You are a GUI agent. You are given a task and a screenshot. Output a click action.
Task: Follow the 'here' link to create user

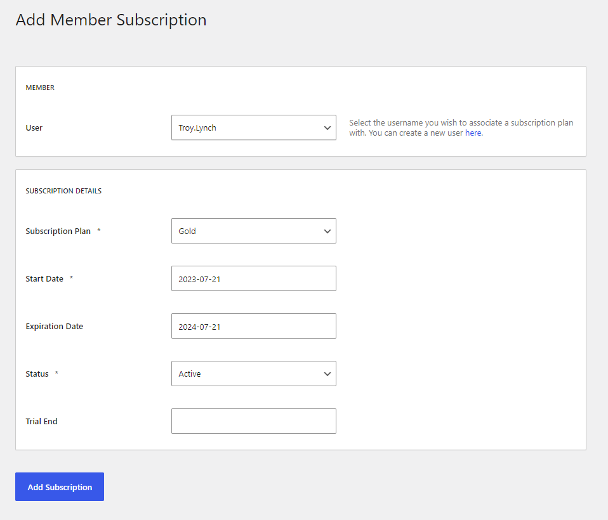click(x=474, y=133)
